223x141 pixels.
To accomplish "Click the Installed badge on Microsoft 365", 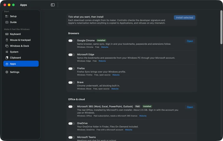I will (147, 107).
